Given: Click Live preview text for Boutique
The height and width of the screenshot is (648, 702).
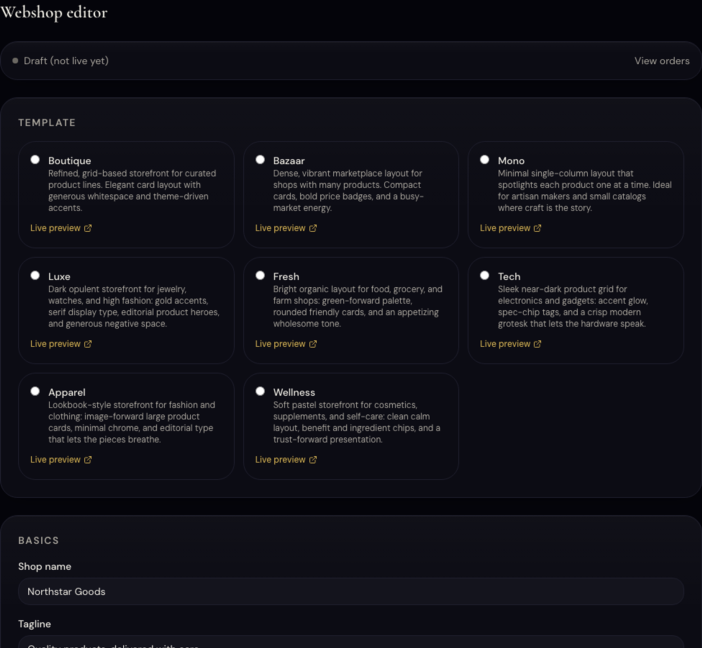Looking at the screenshot, I should point(55,228).
